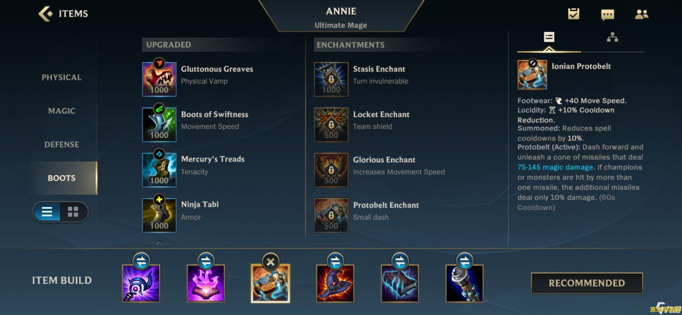The image size is (682, 315).
Task: Choose the Stasis Enchant icon
Action: (x=331, y=79)
